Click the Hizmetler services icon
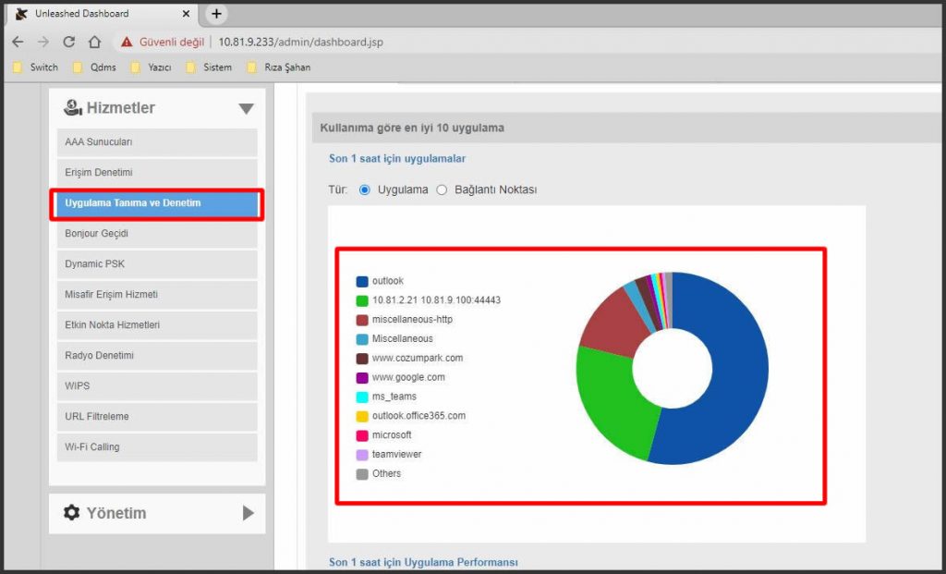This screenshot has width=946, height=574. pos(72,107)
